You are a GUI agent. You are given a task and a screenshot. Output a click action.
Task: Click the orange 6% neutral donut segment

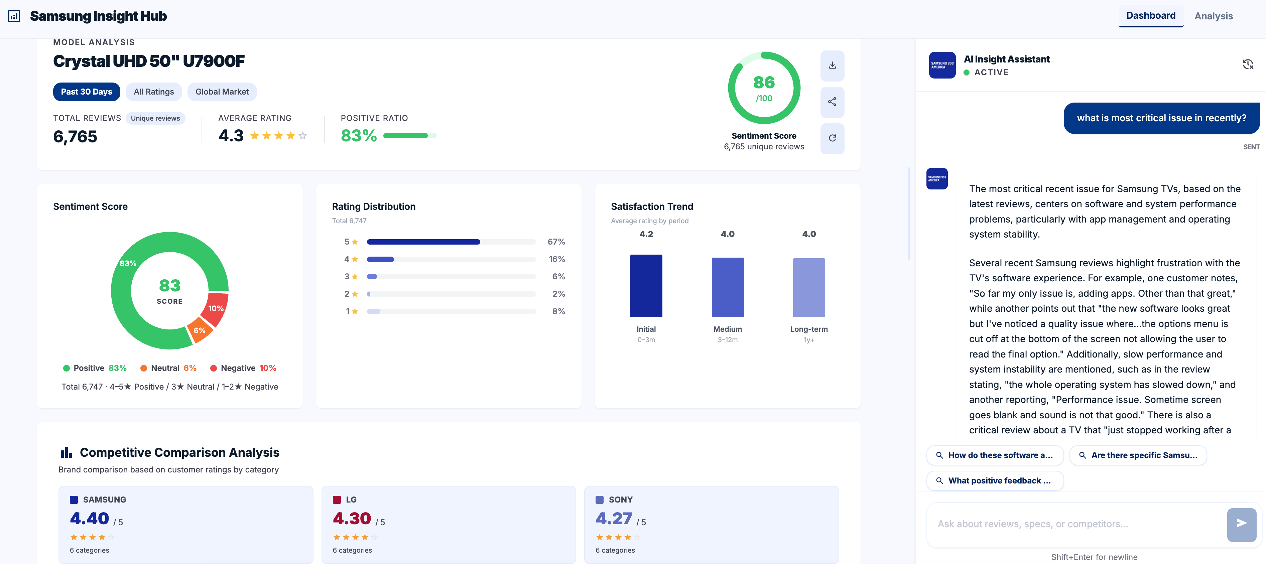pos(200,331)
